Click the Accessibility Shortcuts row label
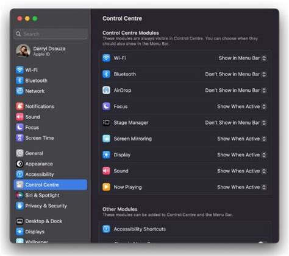 tap(140, 229)
